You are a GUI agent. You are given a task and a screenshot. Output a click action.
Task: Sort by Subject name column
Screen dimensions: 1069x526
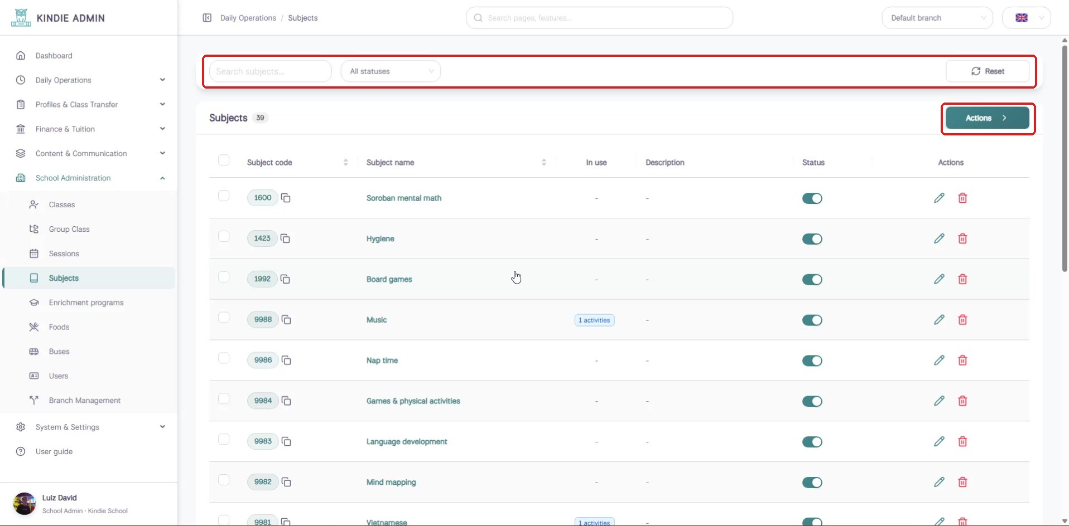click(543, 162)
